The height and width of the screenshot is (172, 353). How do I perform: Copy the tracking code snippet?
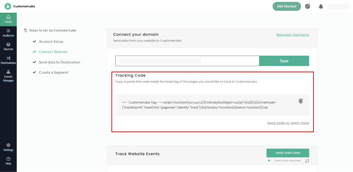coord(300,101)
